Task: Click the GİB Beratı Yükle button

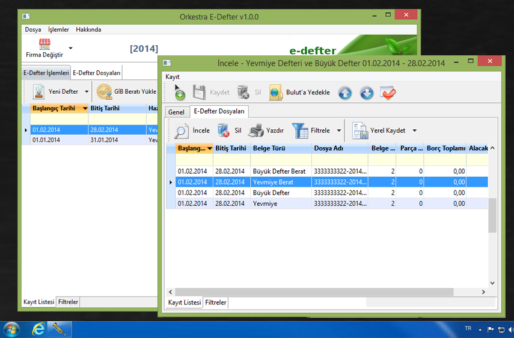Action: 127,92
